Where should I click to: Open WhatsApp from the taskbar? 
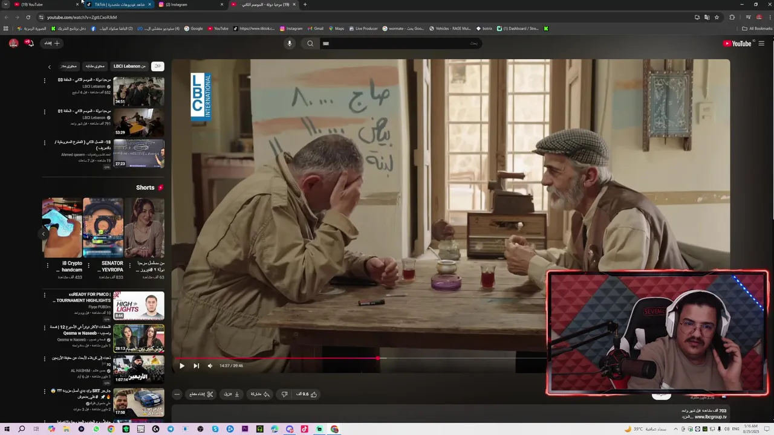pos(96,429)
